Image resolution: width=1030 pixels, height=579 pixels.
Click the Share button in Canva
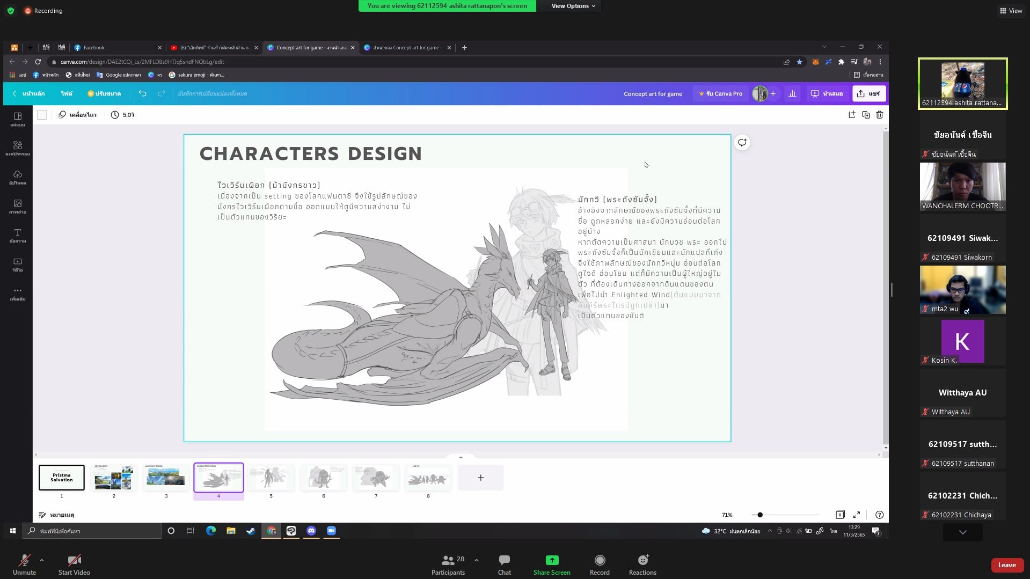click(868, 93)
